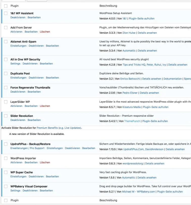This screenshot has width=191, height=205.
Task: View Details ansehen for WP Super Cache
Action: click(x=147, y=177)
